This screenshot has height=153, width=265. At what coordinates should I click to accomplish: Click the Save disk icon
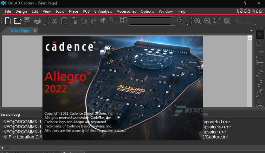click(28, 21)
